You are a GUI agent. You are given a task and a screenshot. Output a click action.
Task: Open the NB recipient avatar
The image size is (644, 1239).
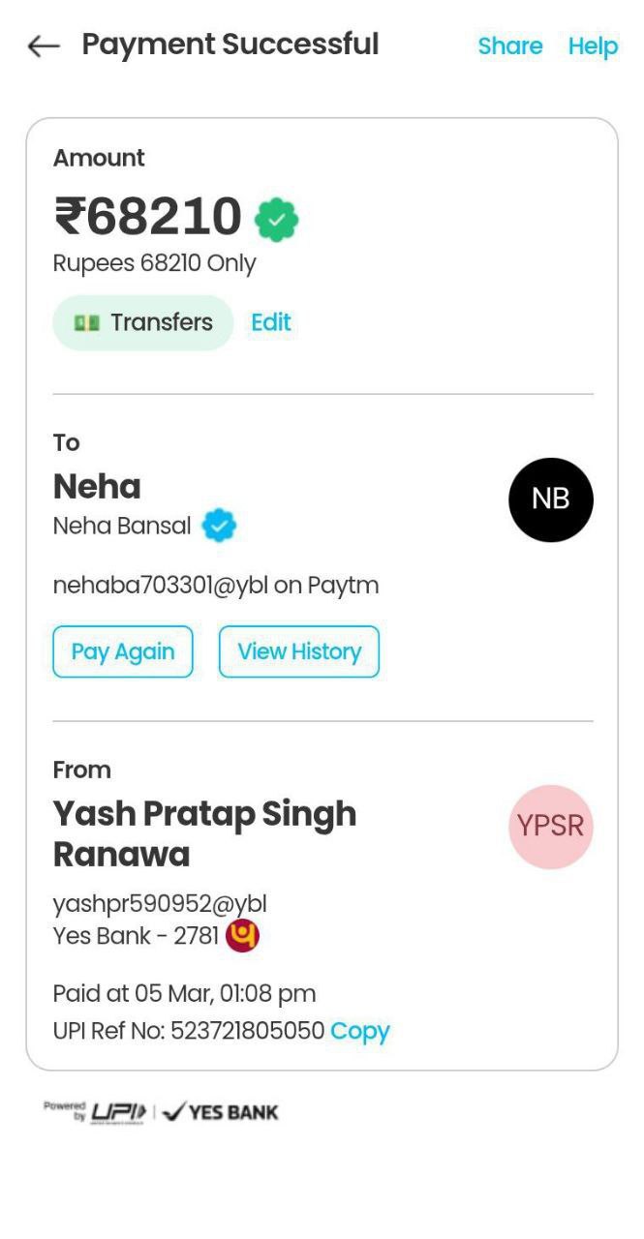pos(550,499)
